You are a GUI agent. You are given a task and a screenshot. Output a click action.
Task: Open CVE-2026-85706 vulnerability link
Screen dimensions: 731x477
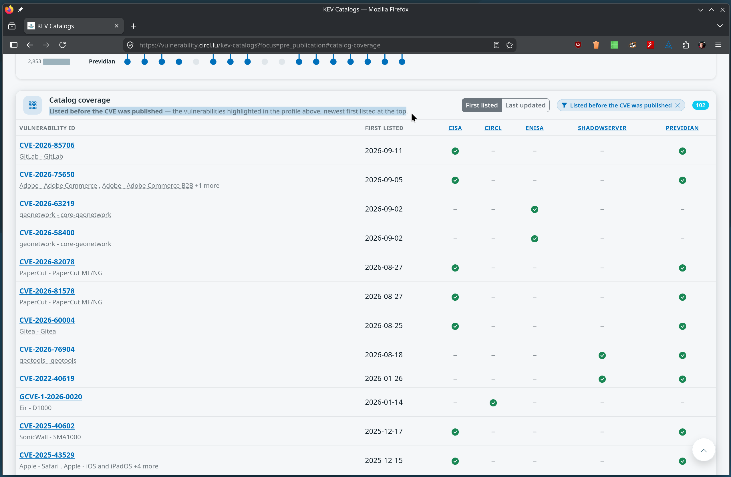(x=47, y=145)
